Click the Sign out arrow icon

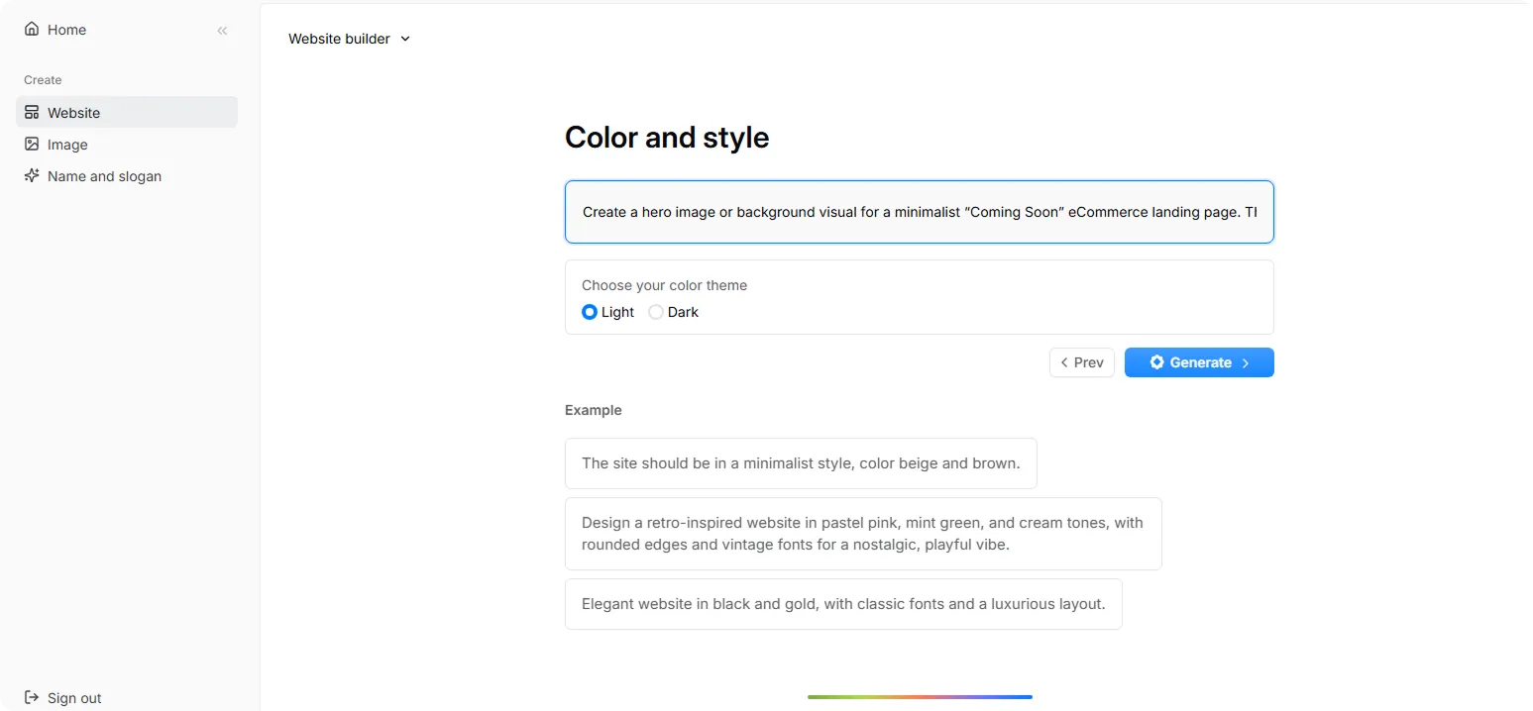tap(32, 698)
